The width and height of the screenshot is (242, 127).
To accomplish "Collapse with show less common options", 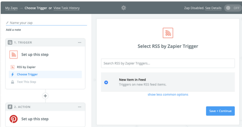I will tap(168, 94).
